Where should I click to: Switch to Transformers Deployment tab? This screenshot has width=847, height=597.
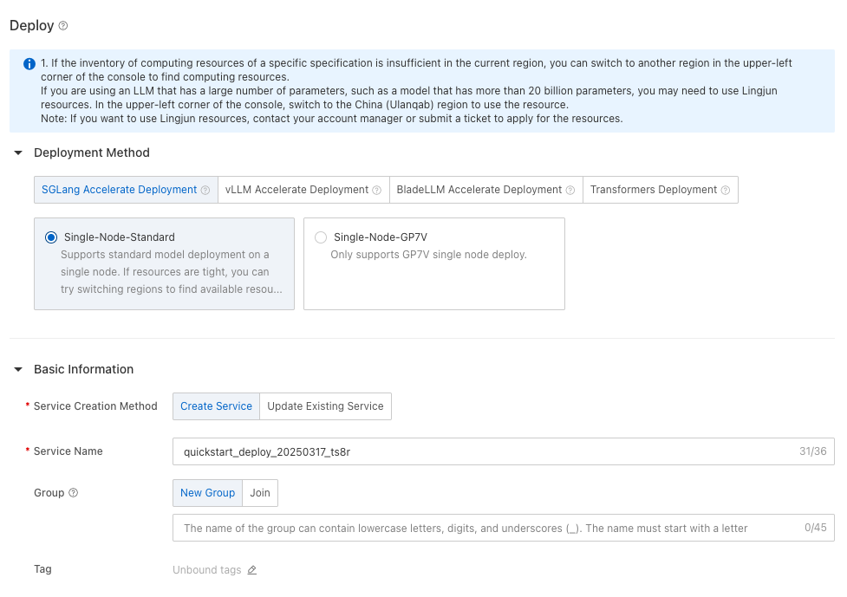tap(654, 190)
